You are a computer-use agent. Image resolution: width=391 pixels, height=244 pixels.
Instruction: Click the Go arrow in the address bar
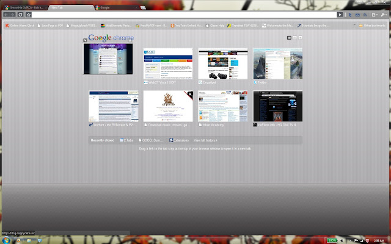tap(340, 15)
